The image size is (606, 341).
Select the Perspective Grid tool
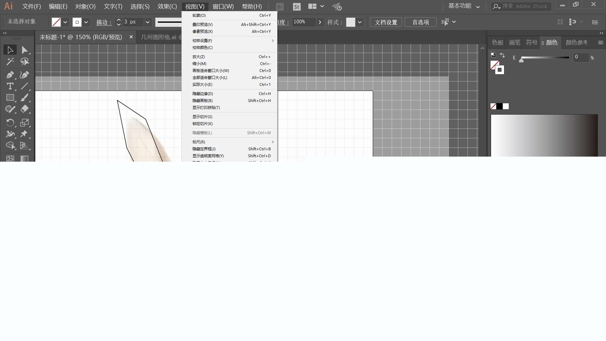pyautogui.click(x=25, y=145)
